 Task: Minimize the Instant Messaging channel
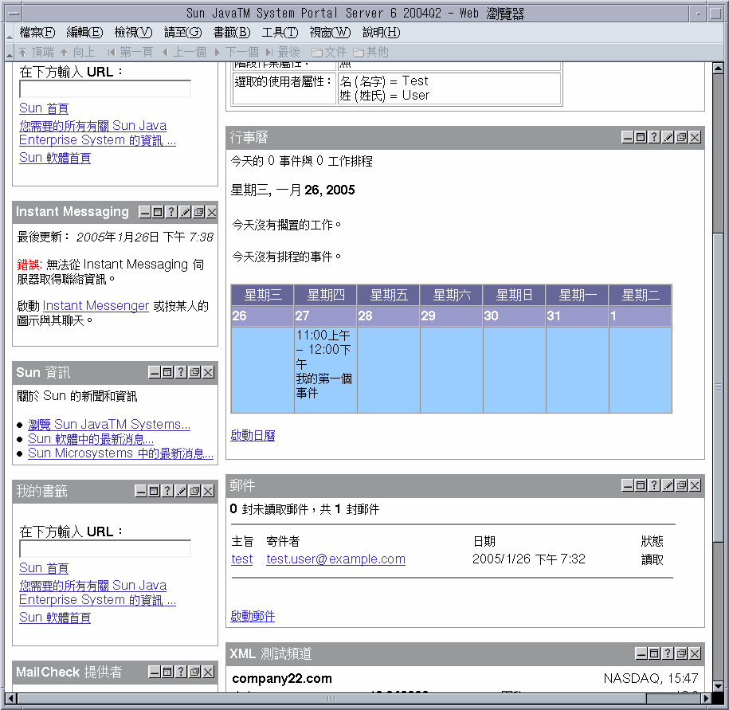(x=144, y=213)
